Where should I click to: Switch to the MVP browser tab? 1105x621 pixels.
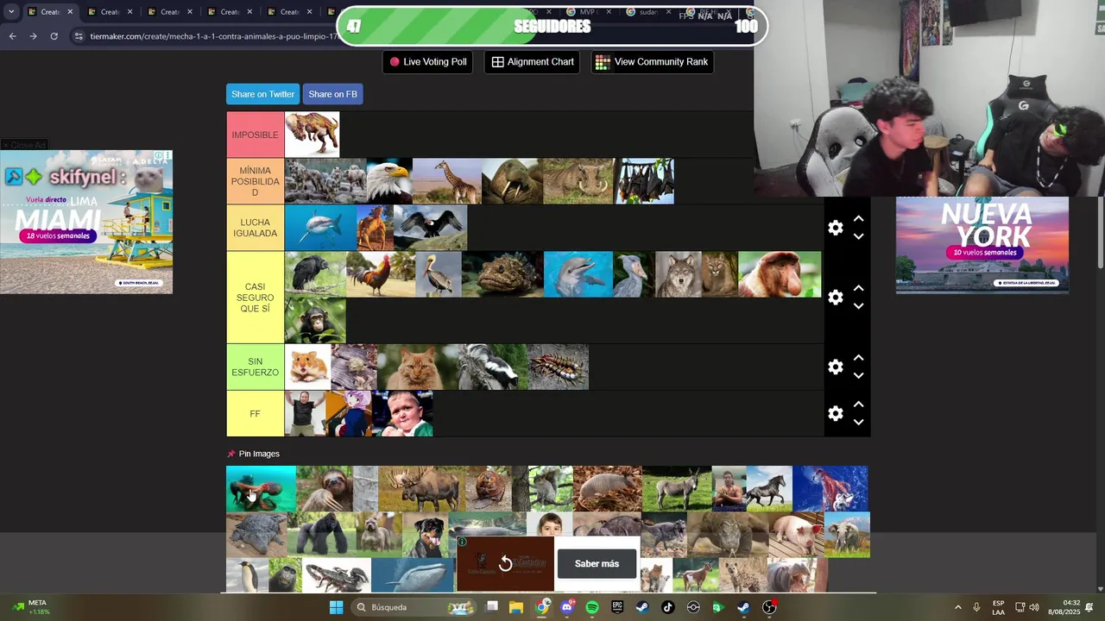pyautogui.click(x=588, y=12)
